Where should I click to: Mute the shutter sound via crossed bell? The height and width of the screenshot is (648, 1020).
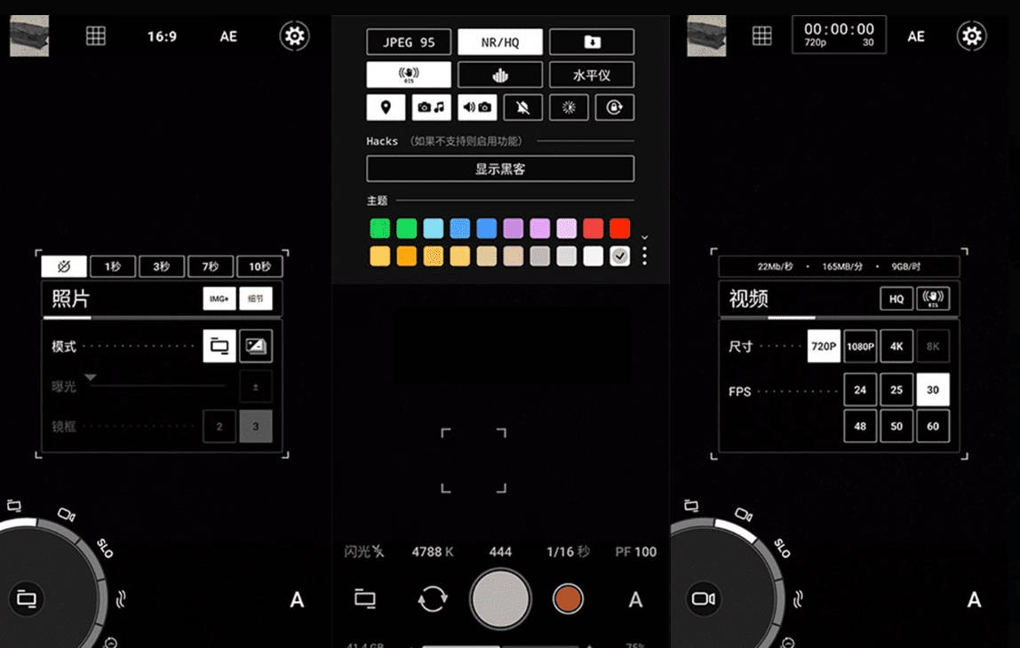click(523, 107)
